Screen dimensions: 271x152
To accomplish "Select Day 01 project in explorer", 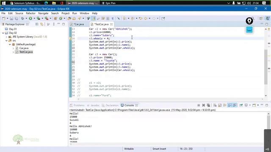I will (x=13, y=29).
